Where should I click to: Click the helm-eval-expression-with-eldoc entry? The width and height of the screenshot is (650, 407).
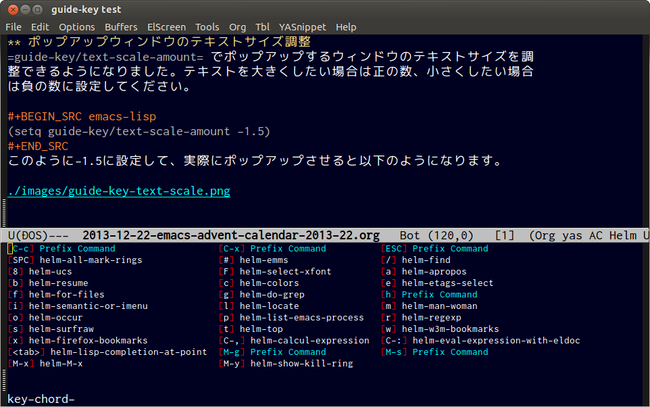480,341
